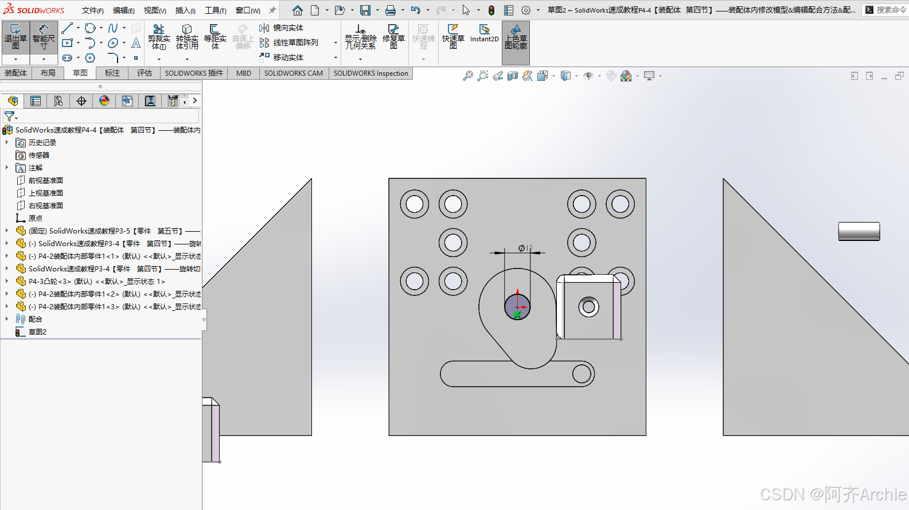Click the Open file icon
The image size is (909, 510).
340,10
